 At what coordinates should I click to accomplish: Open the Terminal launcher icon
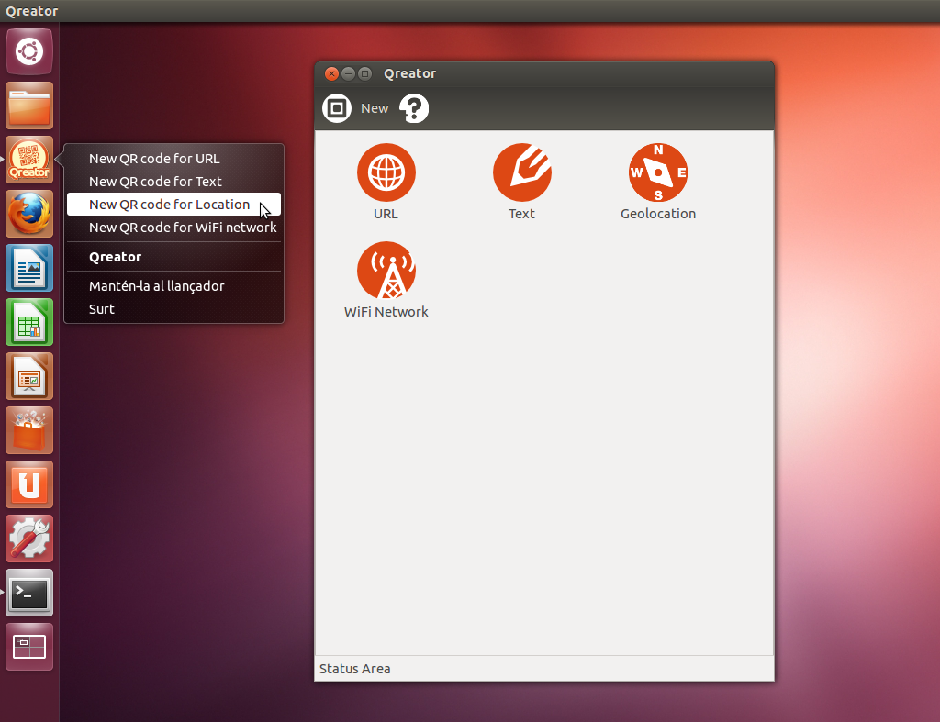pyautogui.click(x=29, y=593)
